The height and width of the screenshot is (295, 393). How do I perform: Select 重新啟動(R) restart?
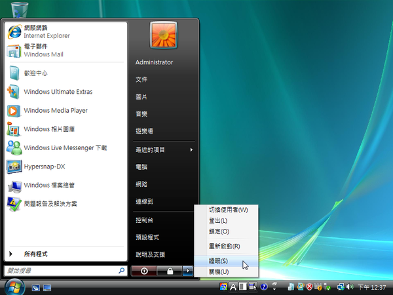click(x=227, y=246)
